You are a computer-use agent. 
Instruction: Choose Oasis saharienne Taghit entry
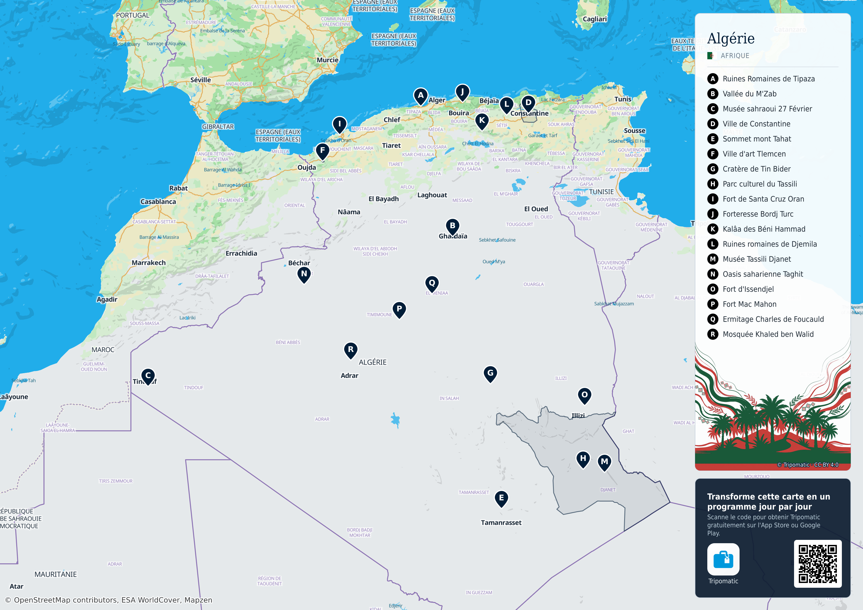(755, 274)
